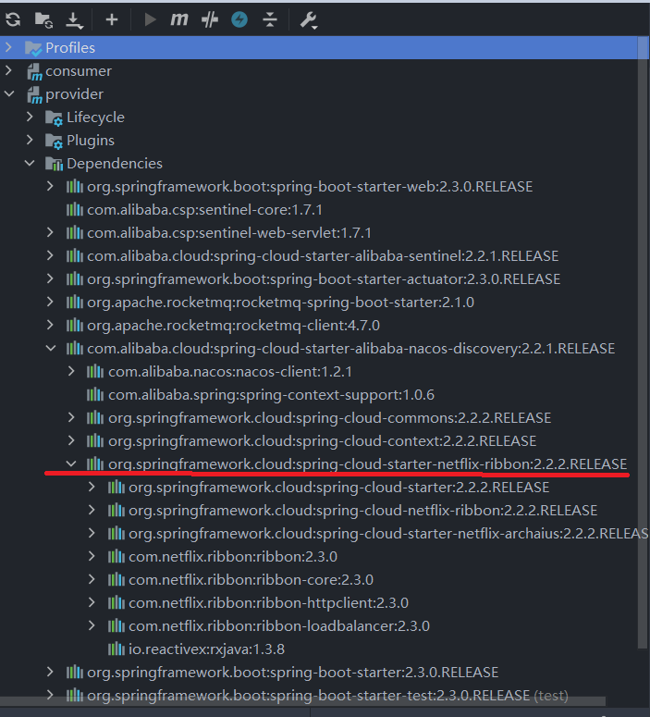Click the horizontal scrollbar at panel bottom
The width and height of the screenshot is (650, 717).
[302, 702]
